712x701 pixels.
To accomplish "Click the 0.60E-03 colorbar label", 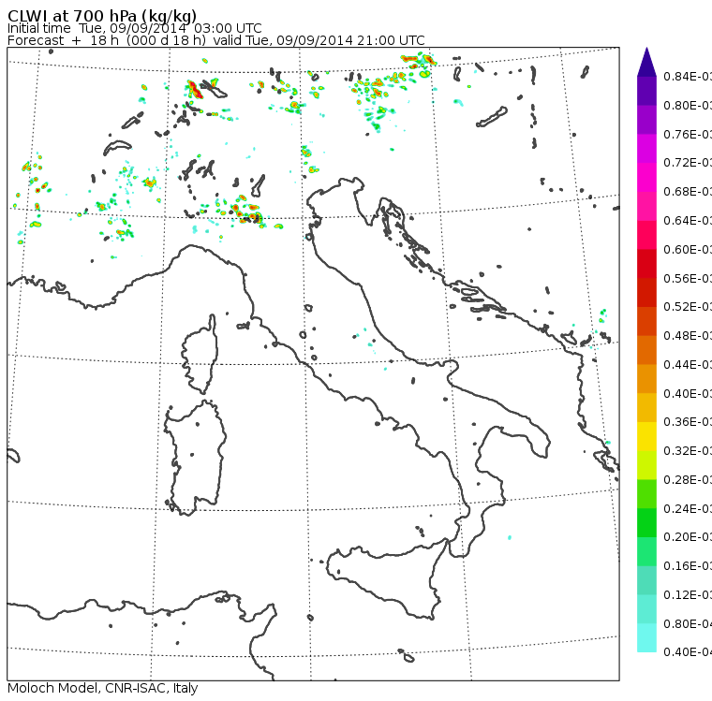I will click(688, 250).
